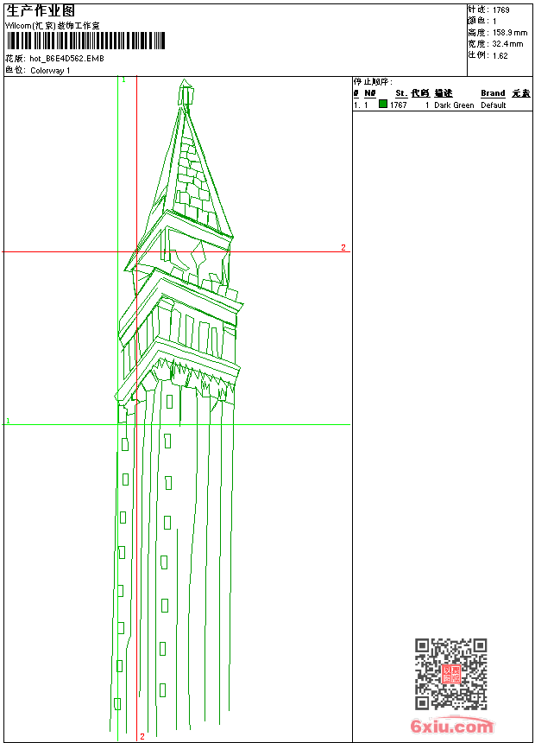Click the tower spire tip in the design
The image size is (535, 743).
coord(185,84)
